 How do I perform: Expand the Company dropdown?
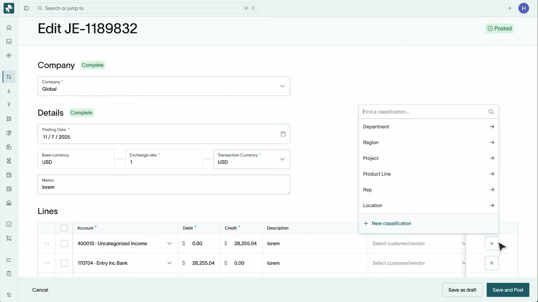(164, 86)
